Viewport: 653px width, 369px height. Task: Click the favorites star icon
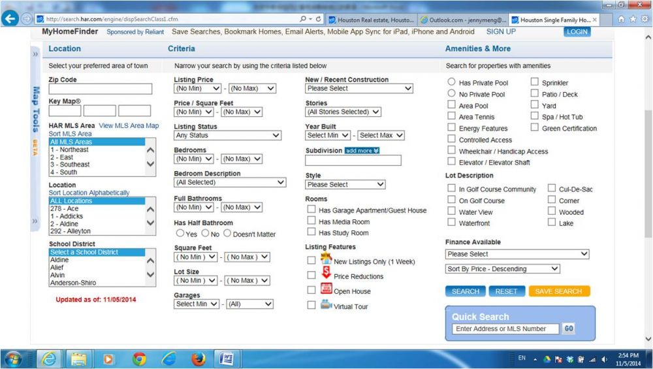pos(631,20)
